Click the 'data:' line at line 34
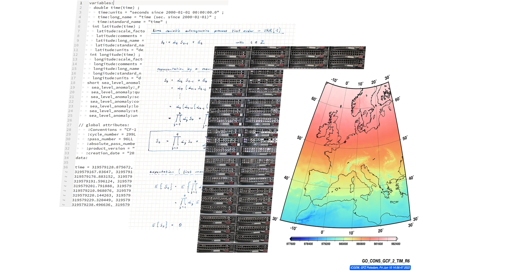This screenshot has width=513, height=275. (82, 158)
